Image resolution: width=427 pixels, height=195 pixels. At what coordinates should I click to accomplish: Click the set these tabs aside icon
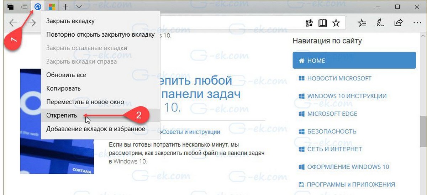pos(24,6)
